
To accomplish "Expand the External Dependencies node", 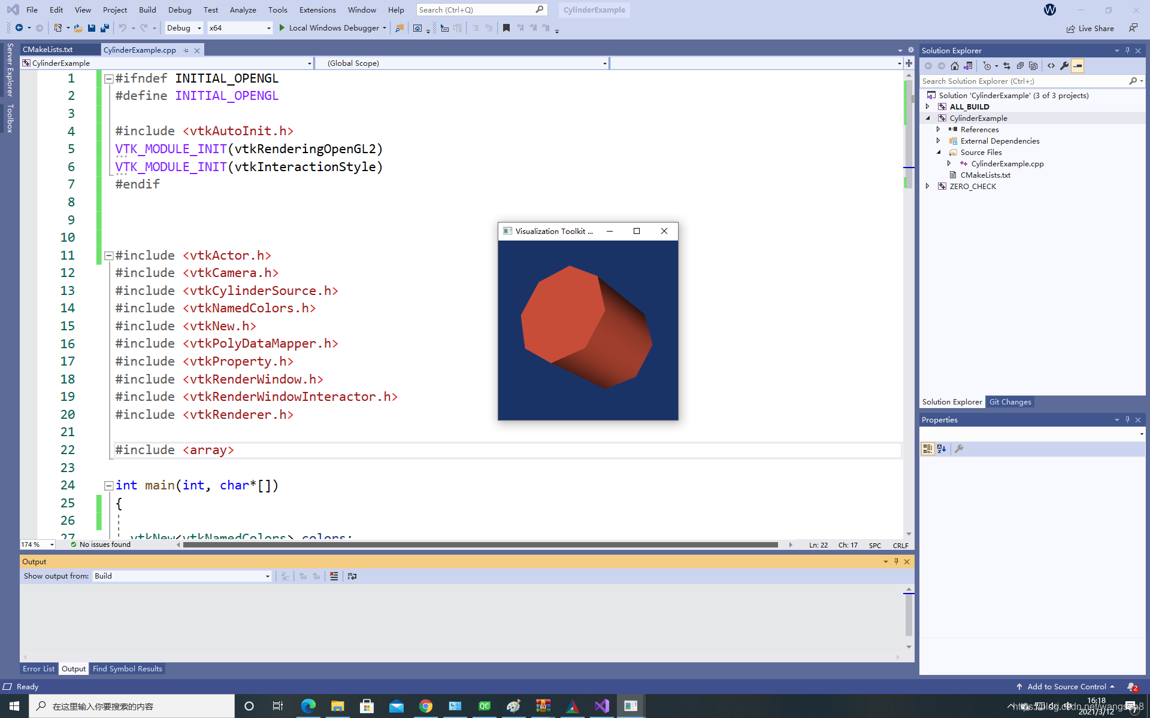I will 939,141.
